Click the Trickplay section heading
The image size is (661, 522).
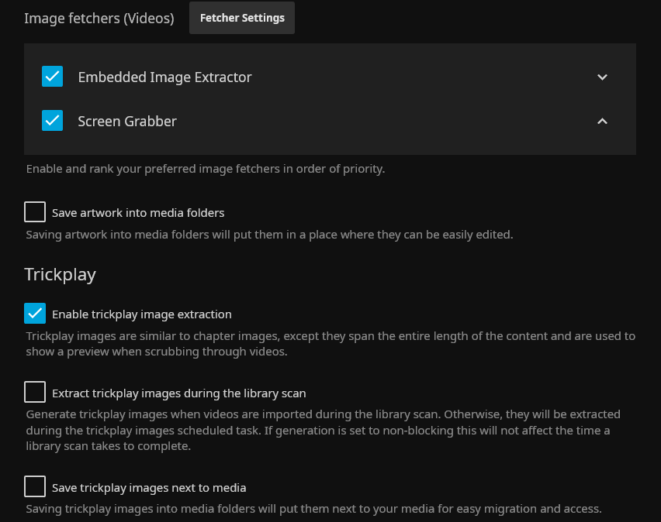coord(60,274)
